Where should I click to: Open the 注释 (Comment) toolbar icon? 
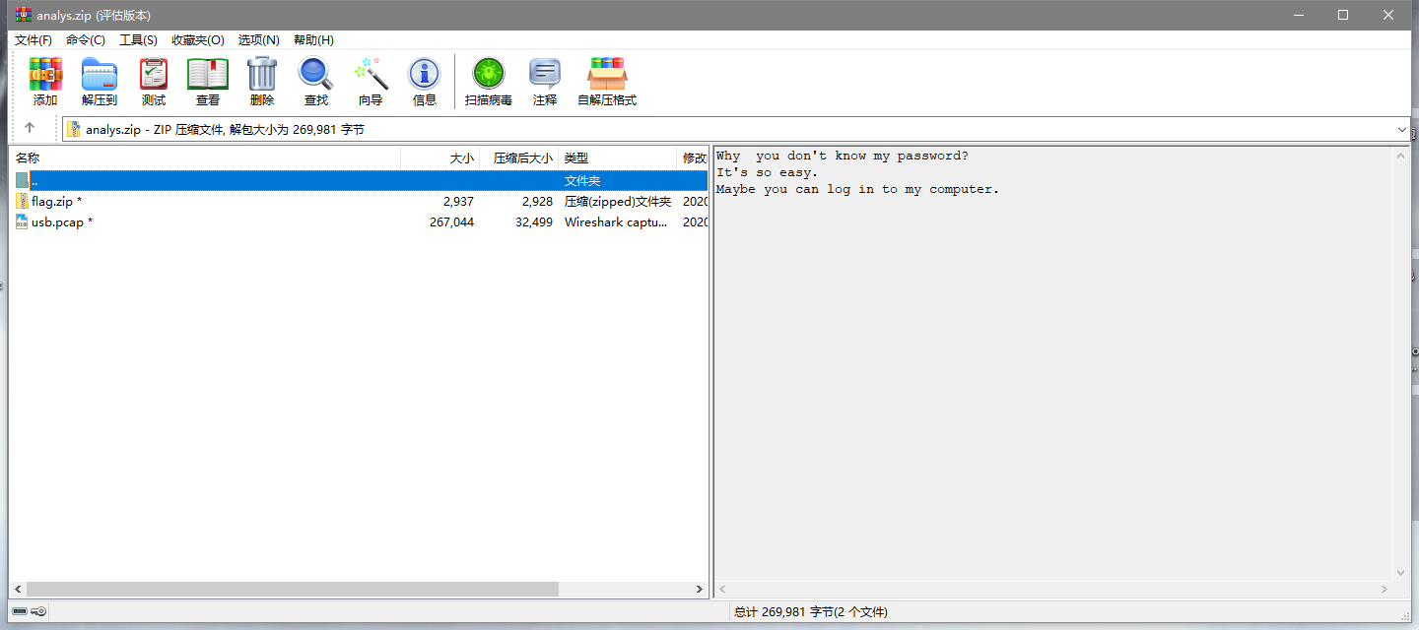545,75
